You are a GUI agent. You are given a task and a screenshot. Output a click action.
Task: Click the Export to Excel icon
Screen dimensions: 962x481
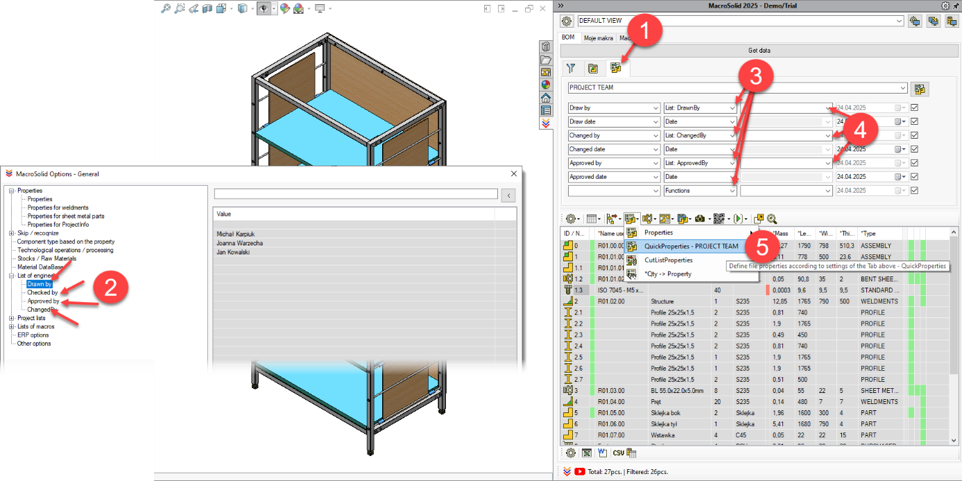(587, 453)
